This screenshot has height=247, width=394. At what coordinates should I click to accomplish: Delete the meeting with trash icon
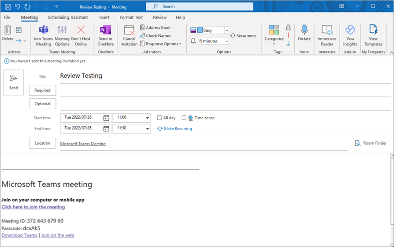8,30
